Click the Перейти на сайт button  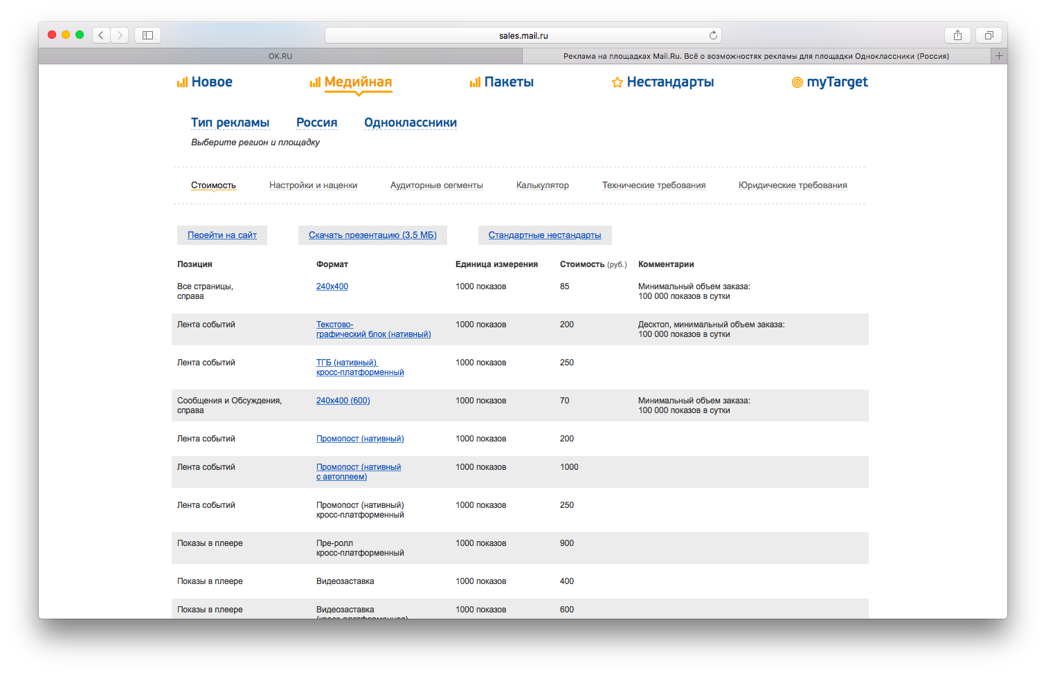[222, 235]
